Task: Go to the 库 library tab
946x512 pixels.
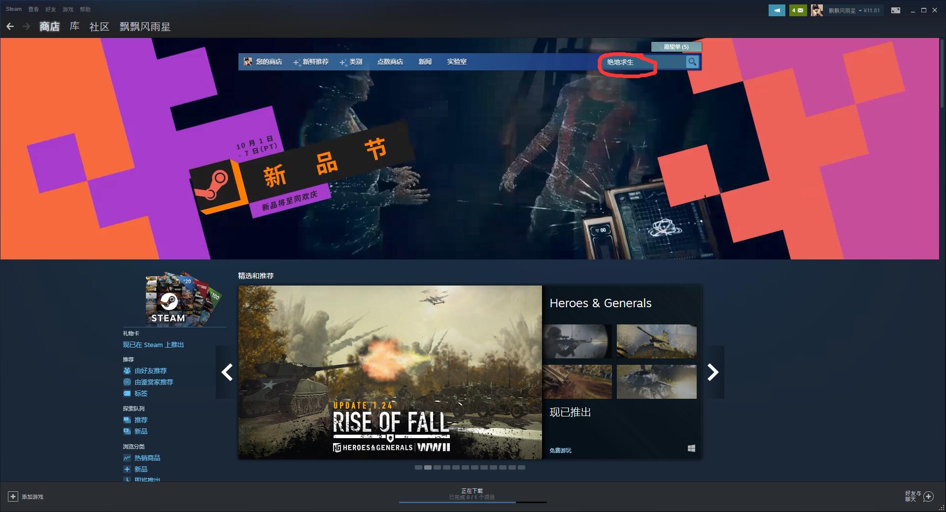Action: tap(74, 27)
